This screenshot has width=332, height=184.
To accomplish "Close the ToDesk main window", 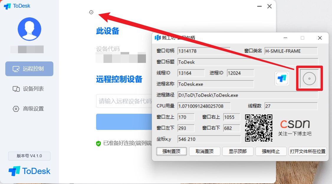I will pos(269,6).
